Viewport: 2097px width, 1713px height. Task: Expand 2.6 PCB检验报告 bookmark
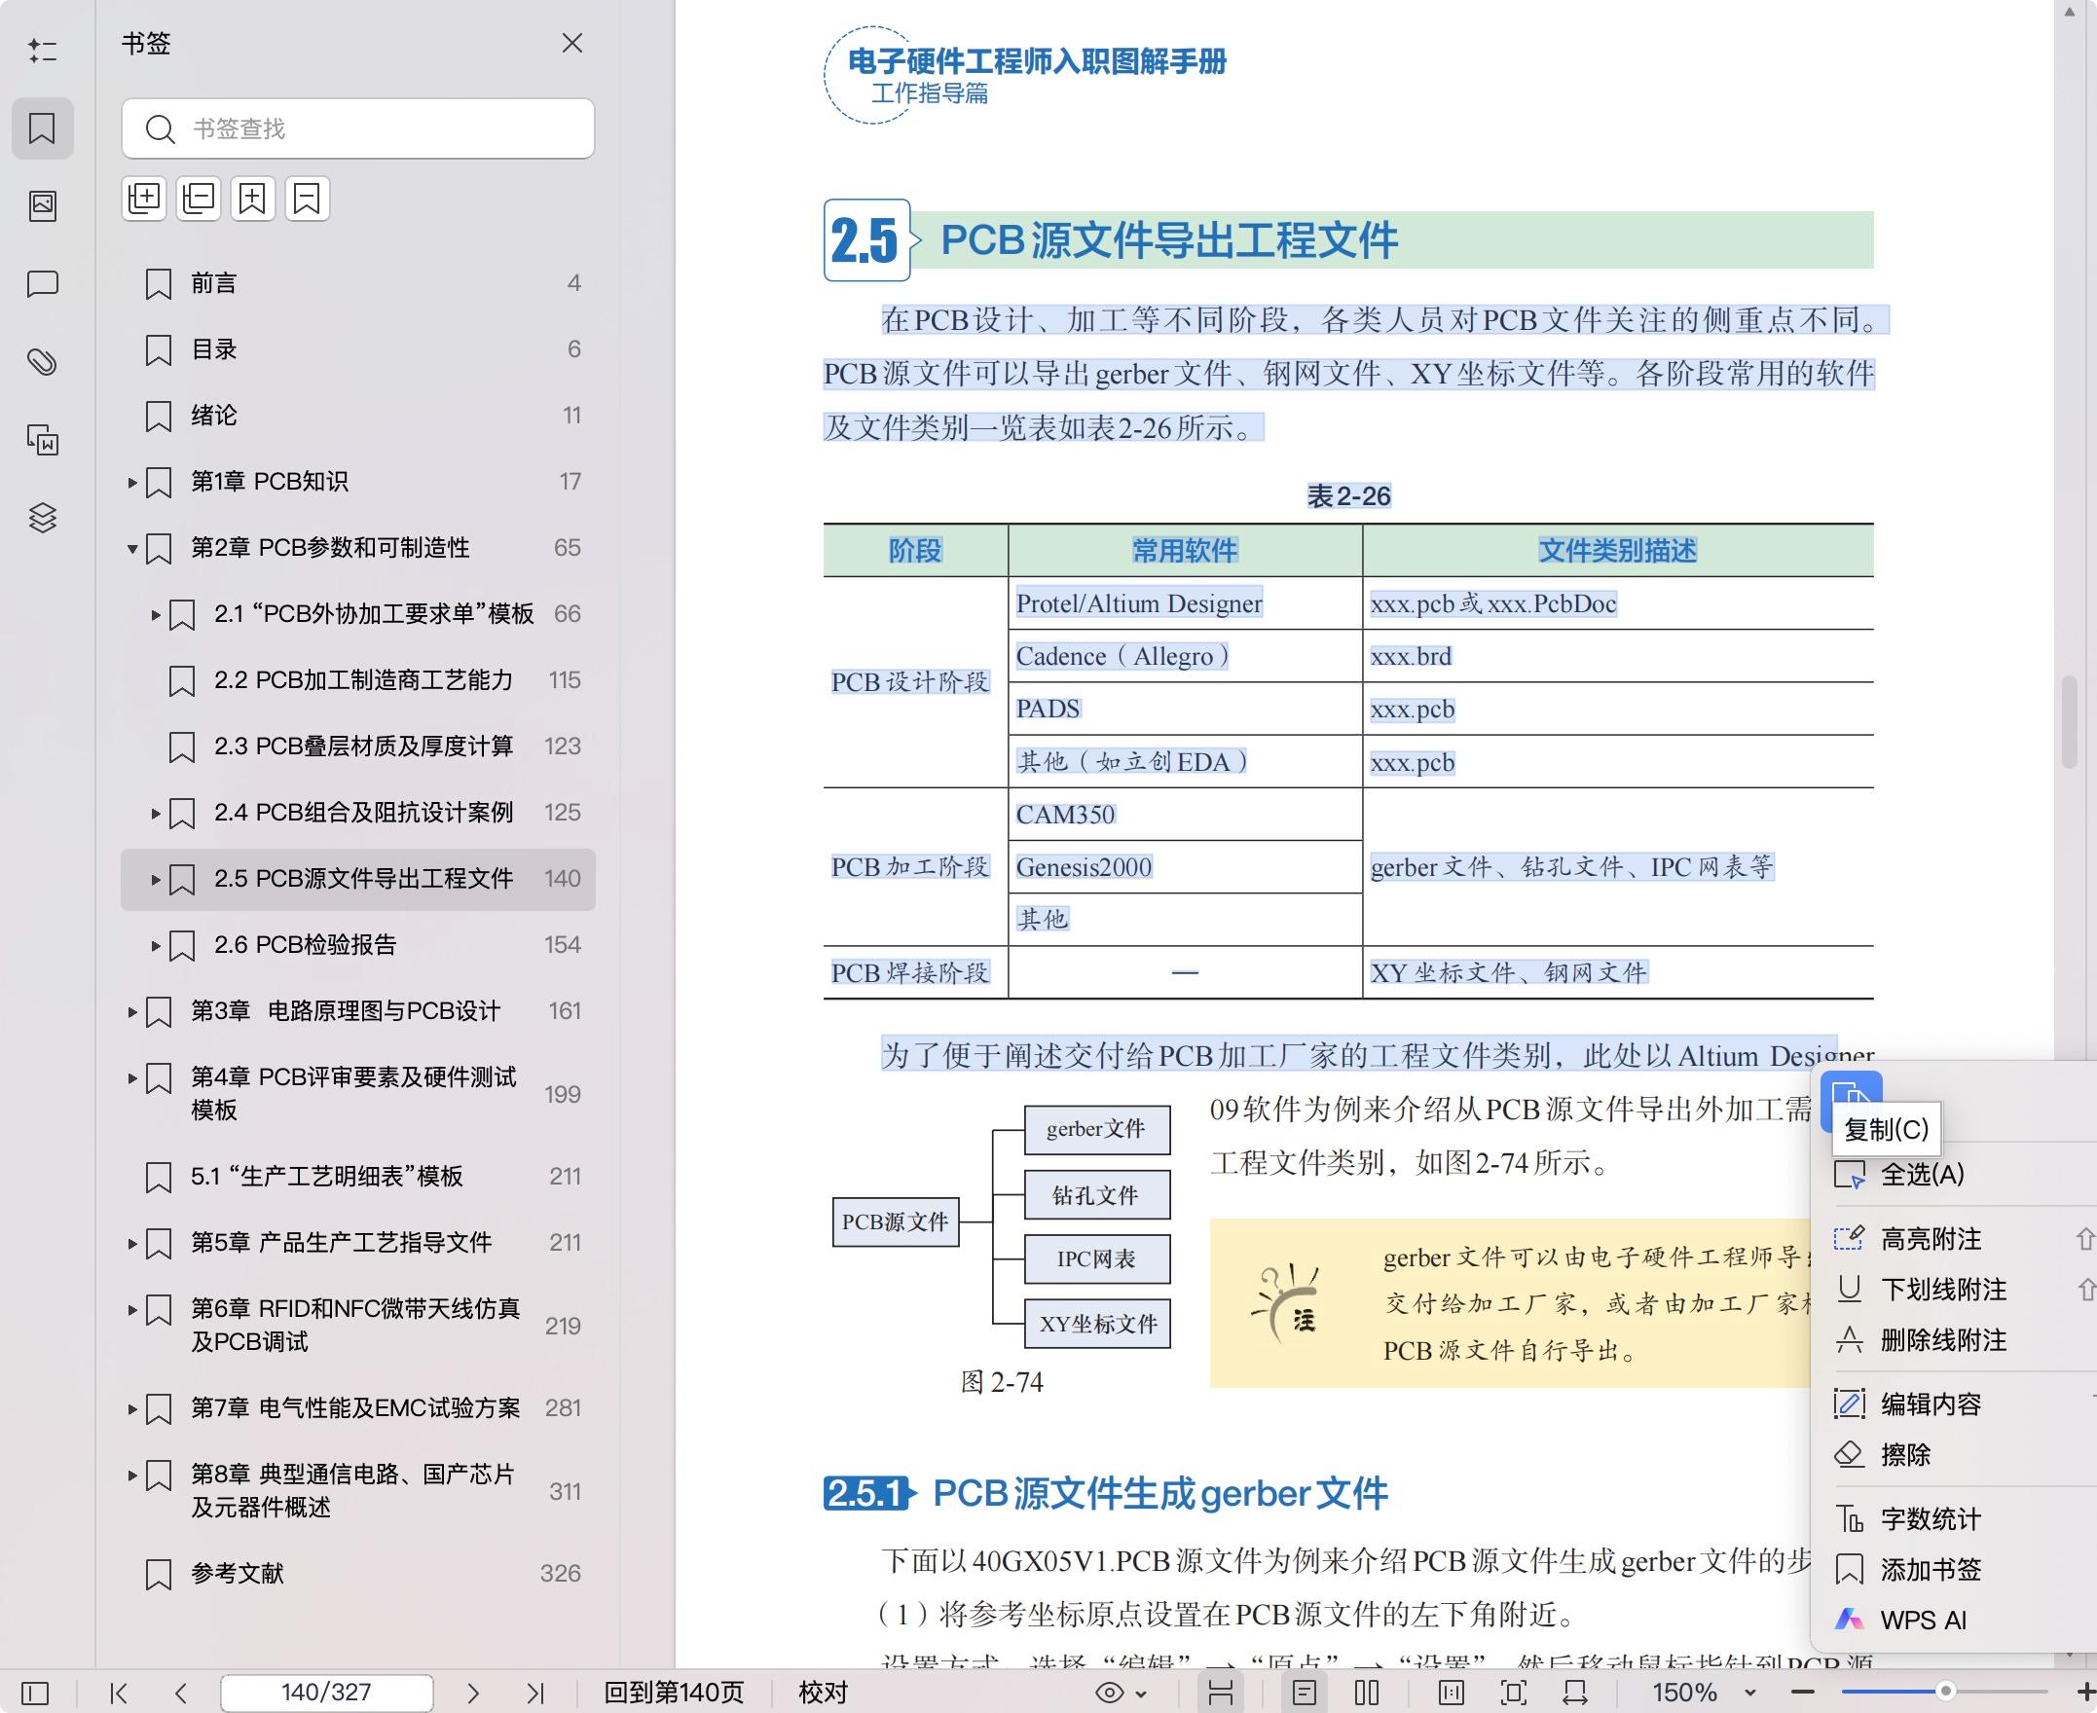(x=156, y=945)
